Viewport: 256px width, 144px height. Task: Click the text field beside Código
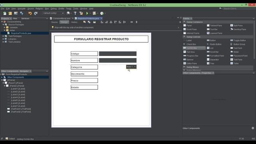(118, 54)
